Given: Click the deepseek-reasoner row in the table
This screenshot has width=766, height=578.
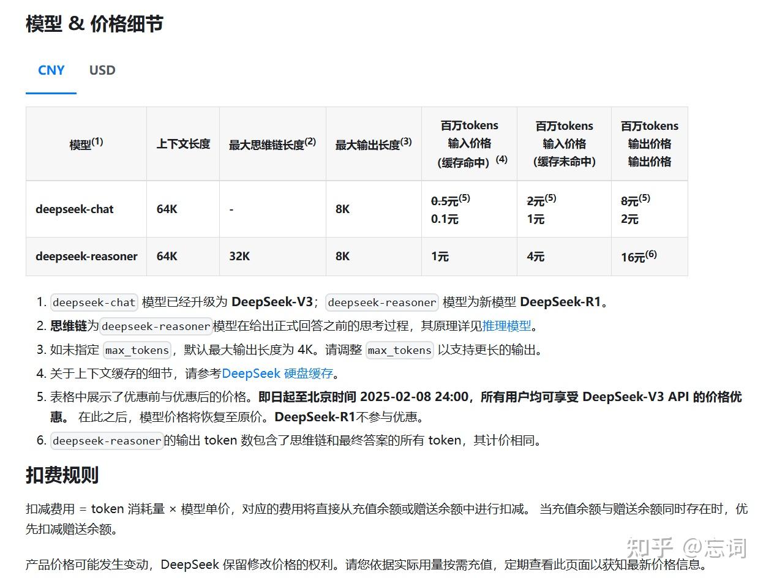Looking at the screenshot, I should pos(86,257).
